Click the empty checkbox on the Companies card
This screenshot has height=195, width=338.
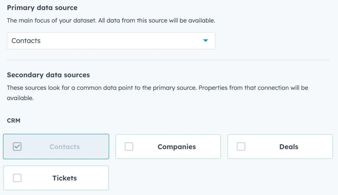click(x=129, y=146)
